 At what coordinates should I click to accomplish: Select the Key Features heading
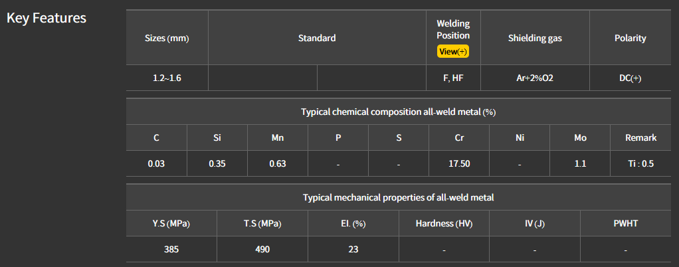(47, 18)
